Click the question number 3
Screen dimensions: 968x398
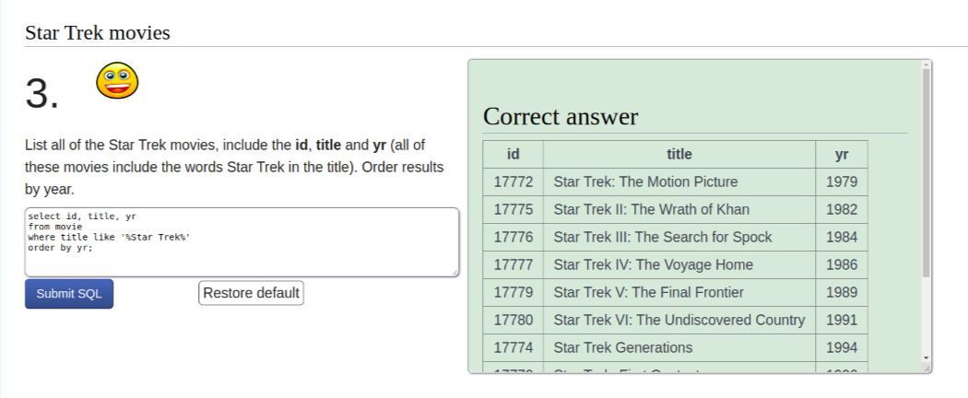41,93
